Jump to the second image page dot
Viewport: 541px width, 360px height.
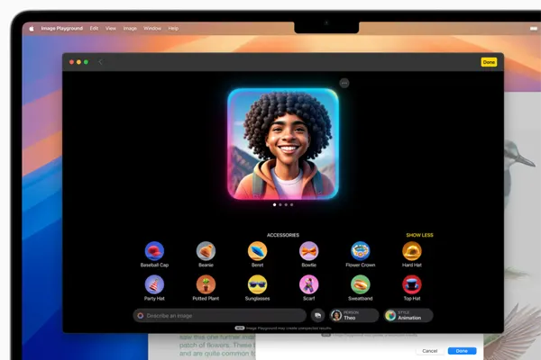[280, 204]
